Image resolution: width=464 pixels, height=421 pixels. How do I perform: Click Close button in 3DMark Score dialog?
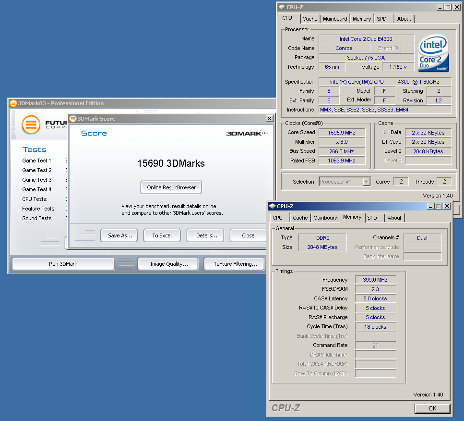(248, 235)
